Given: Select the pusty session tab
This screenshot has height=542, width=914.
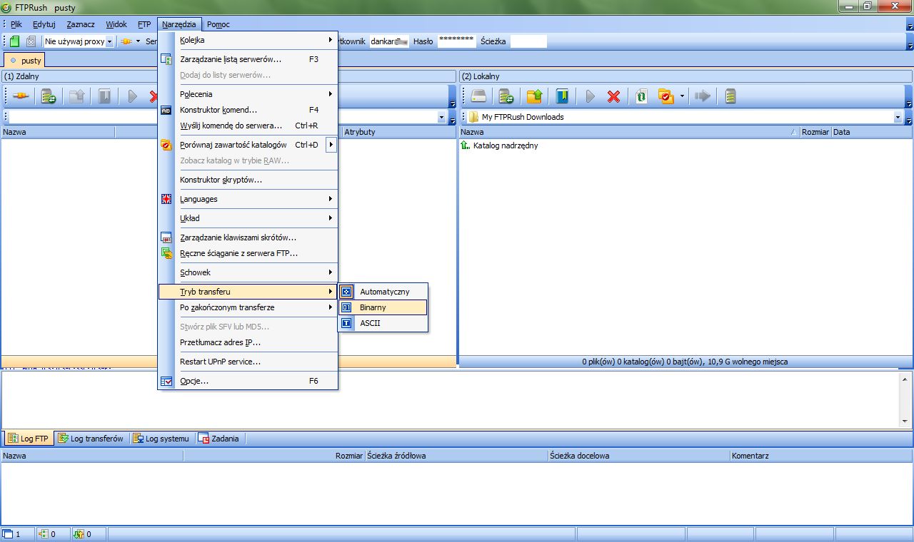Looking at the screenshot, I should 25,61.
